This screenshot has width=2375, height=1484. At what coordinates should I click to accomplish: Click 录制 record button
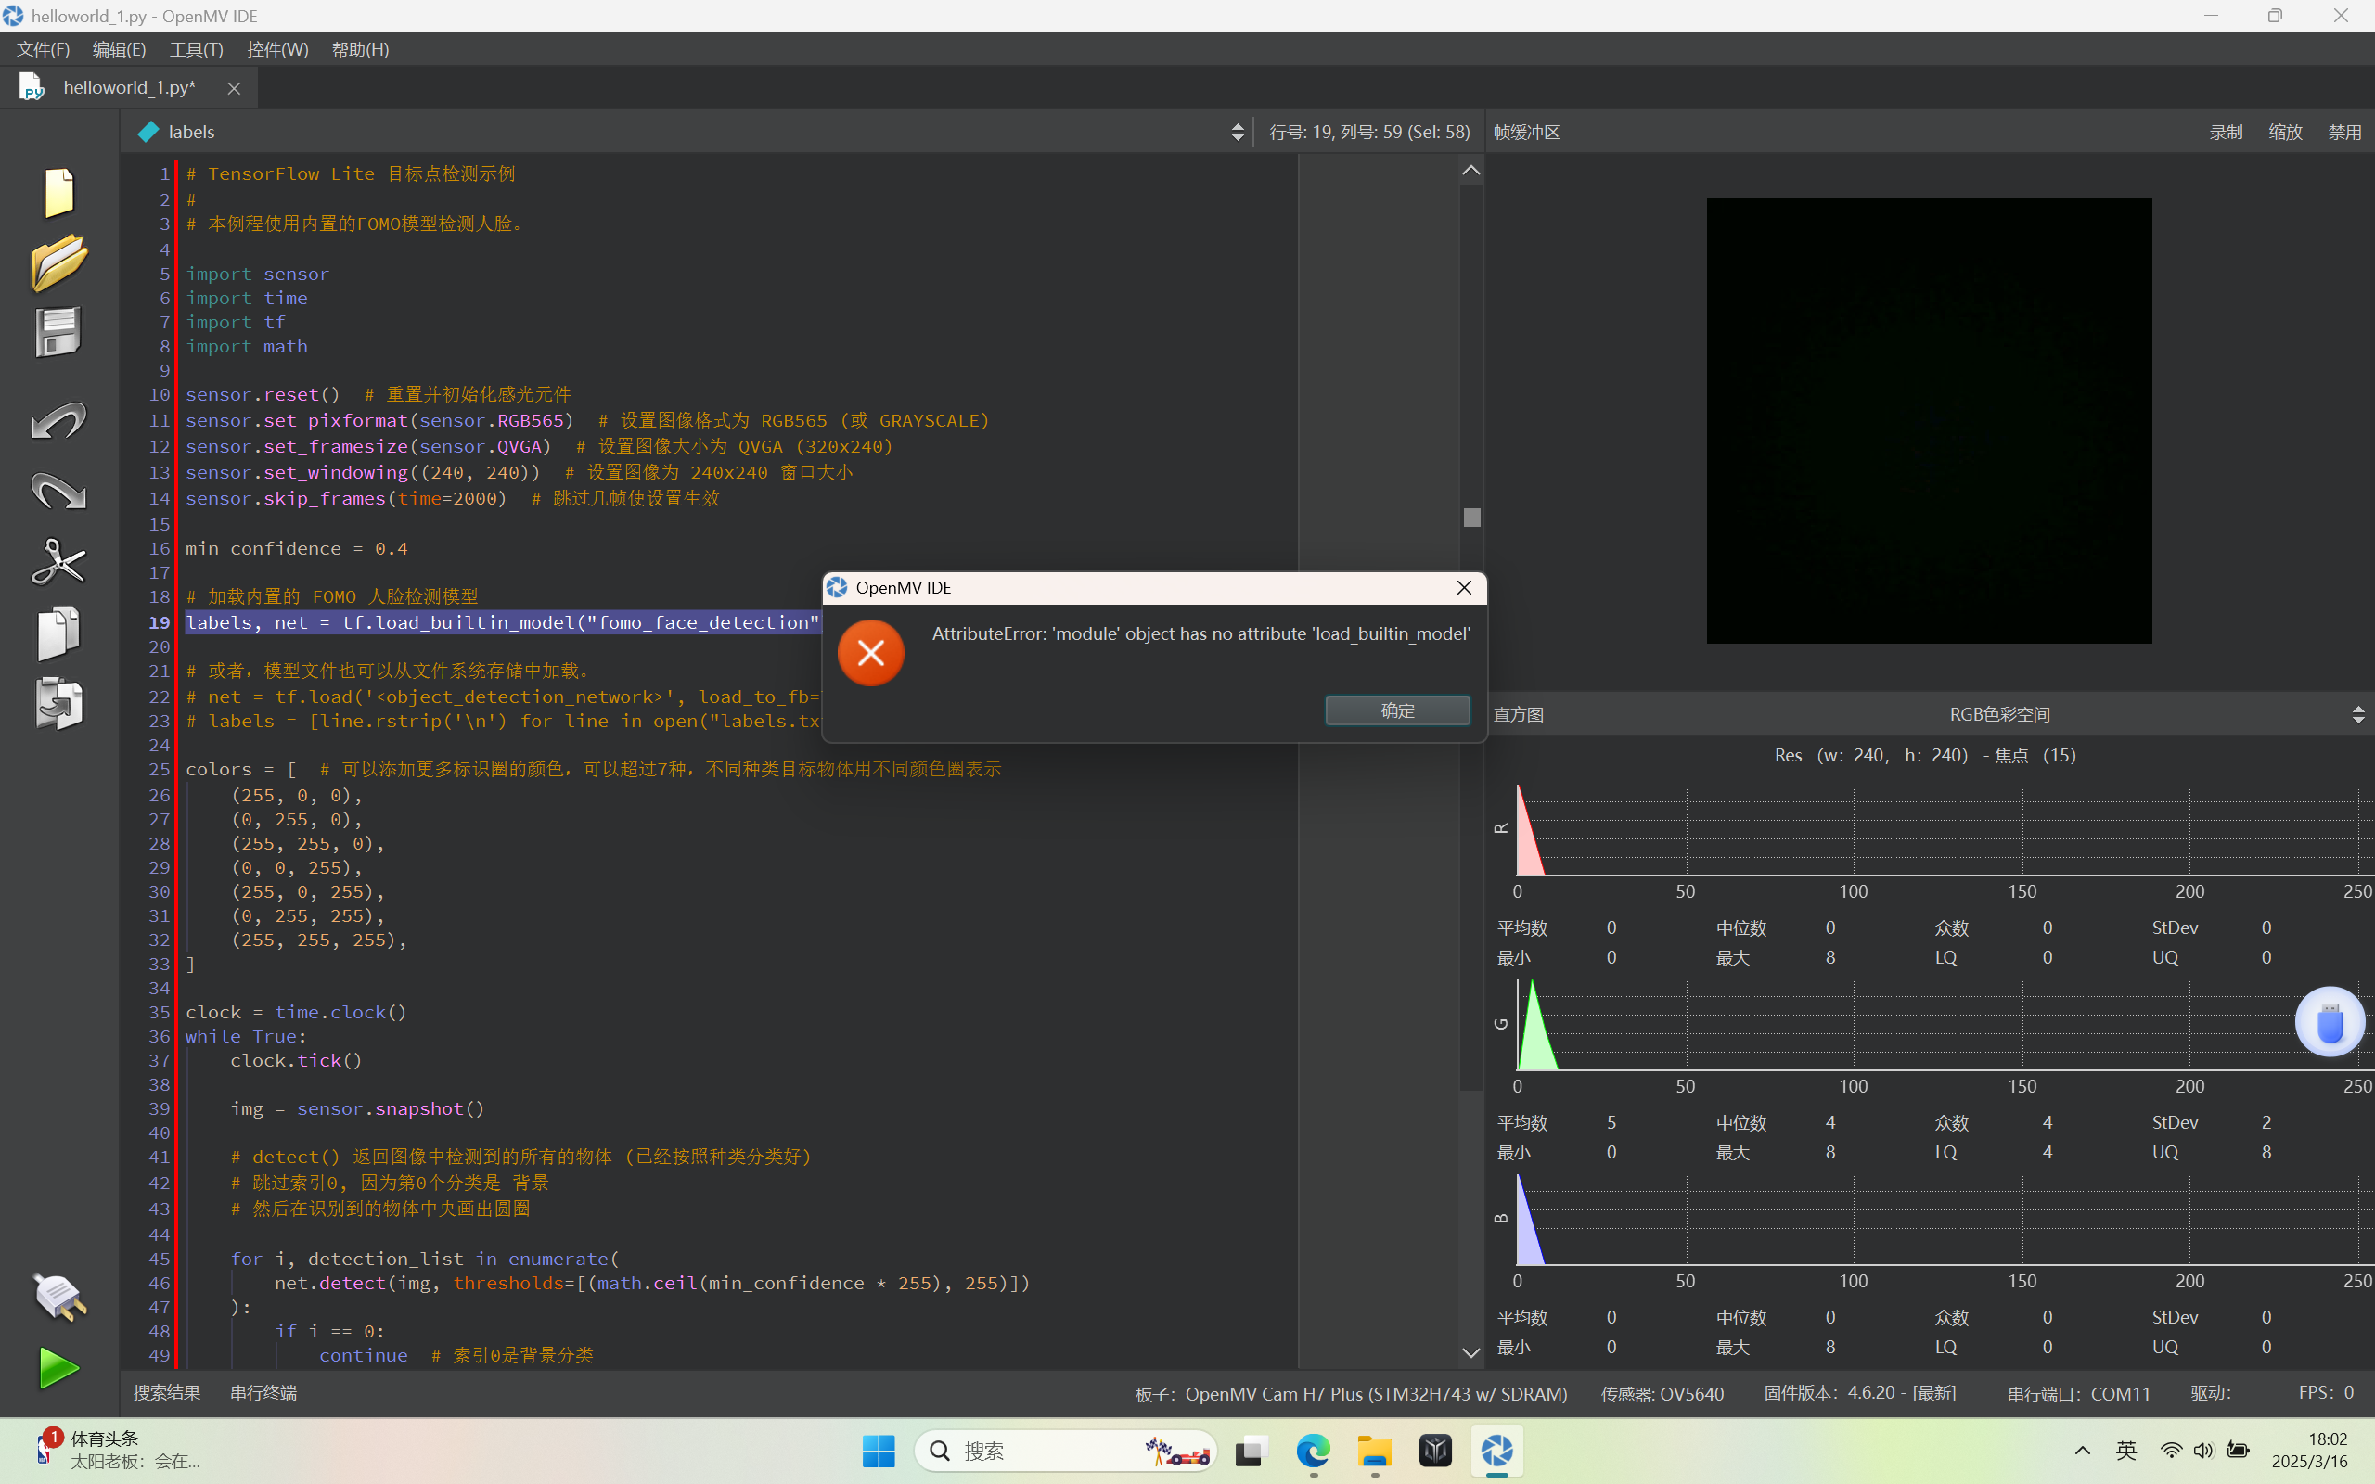click(2226, 132)
